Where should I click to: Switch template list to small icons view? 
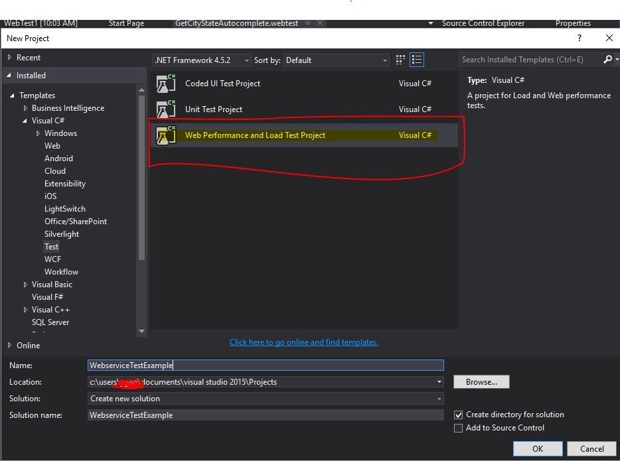tap(400, 59)
